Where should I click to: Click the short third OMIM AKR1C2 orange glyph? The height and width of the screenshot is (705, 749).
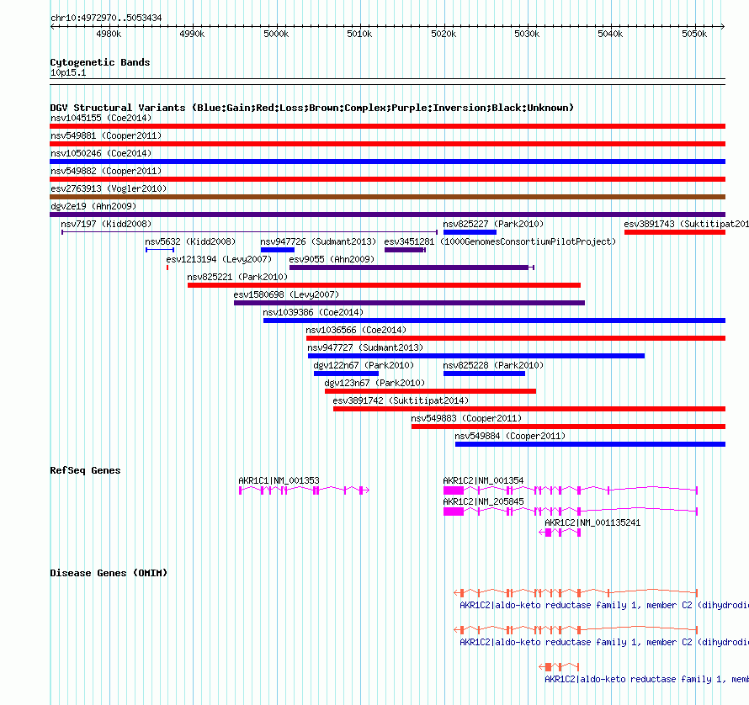[x=559, y=667]
